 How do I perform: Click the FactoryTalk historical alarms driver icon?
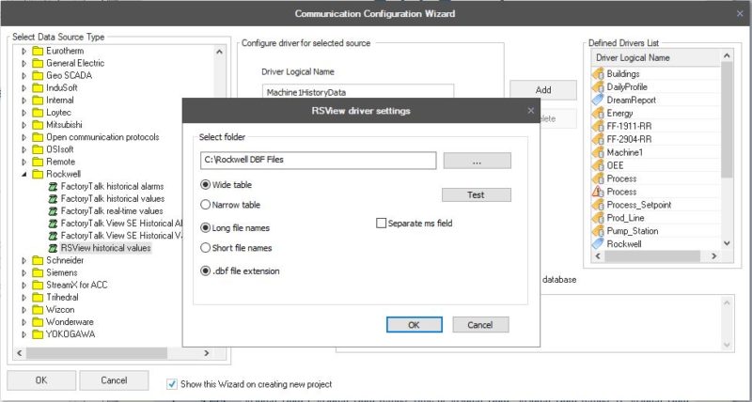click(53, 186)
